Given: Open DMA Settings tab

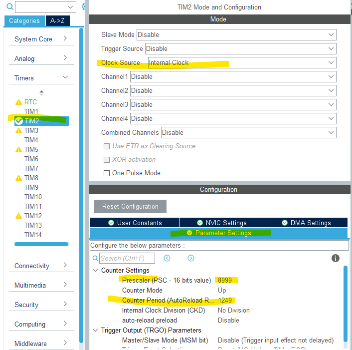Looking at the screenshot, I should pos(306,223).
